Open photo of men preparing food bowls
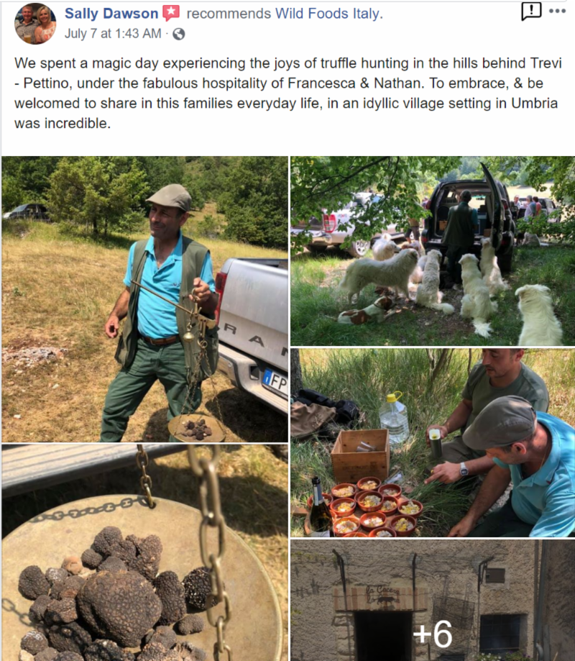 point(433,442)
